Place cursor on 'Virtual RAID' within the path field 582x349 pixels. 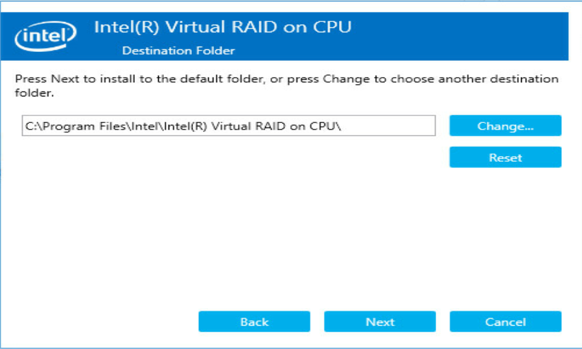249,126
